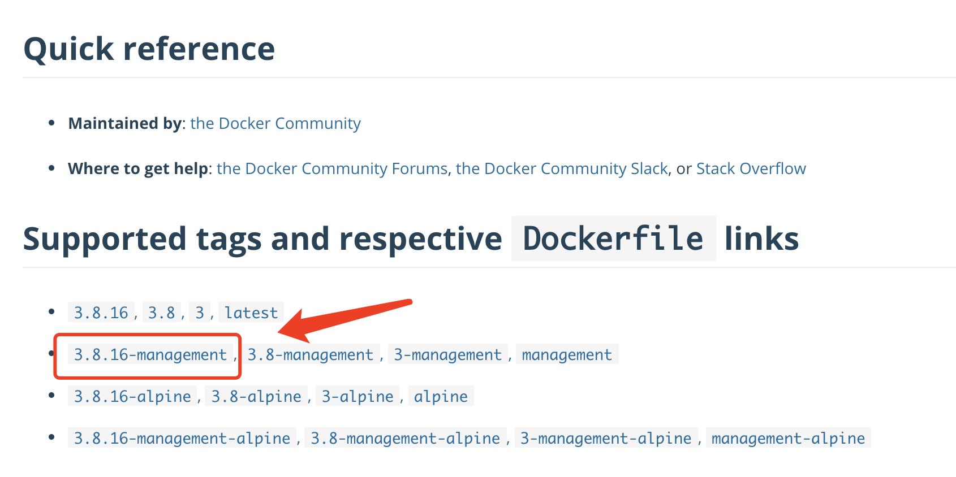This screenshot has height=477, width=956.
Task: Click the Quick reference heading
Action: pos(149,49)
